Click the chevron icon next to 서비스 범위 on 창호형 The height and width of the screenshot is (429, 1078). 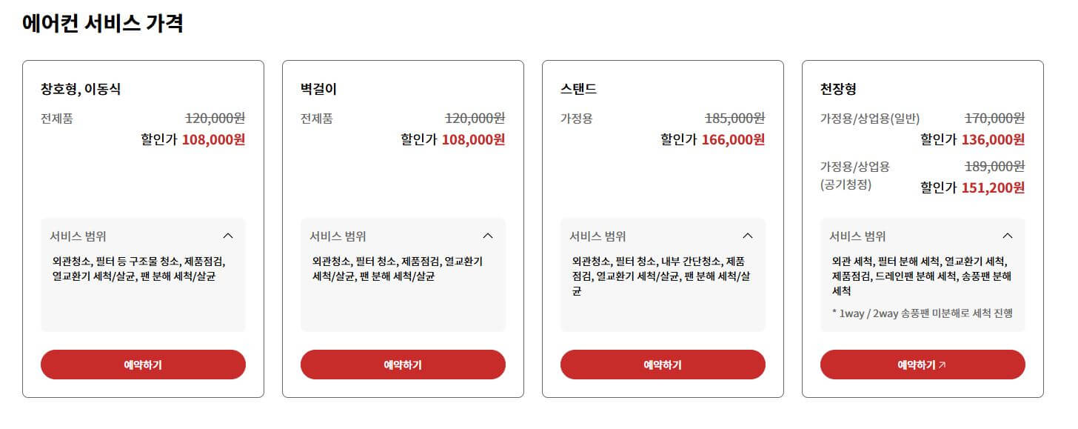click(227, 236)
